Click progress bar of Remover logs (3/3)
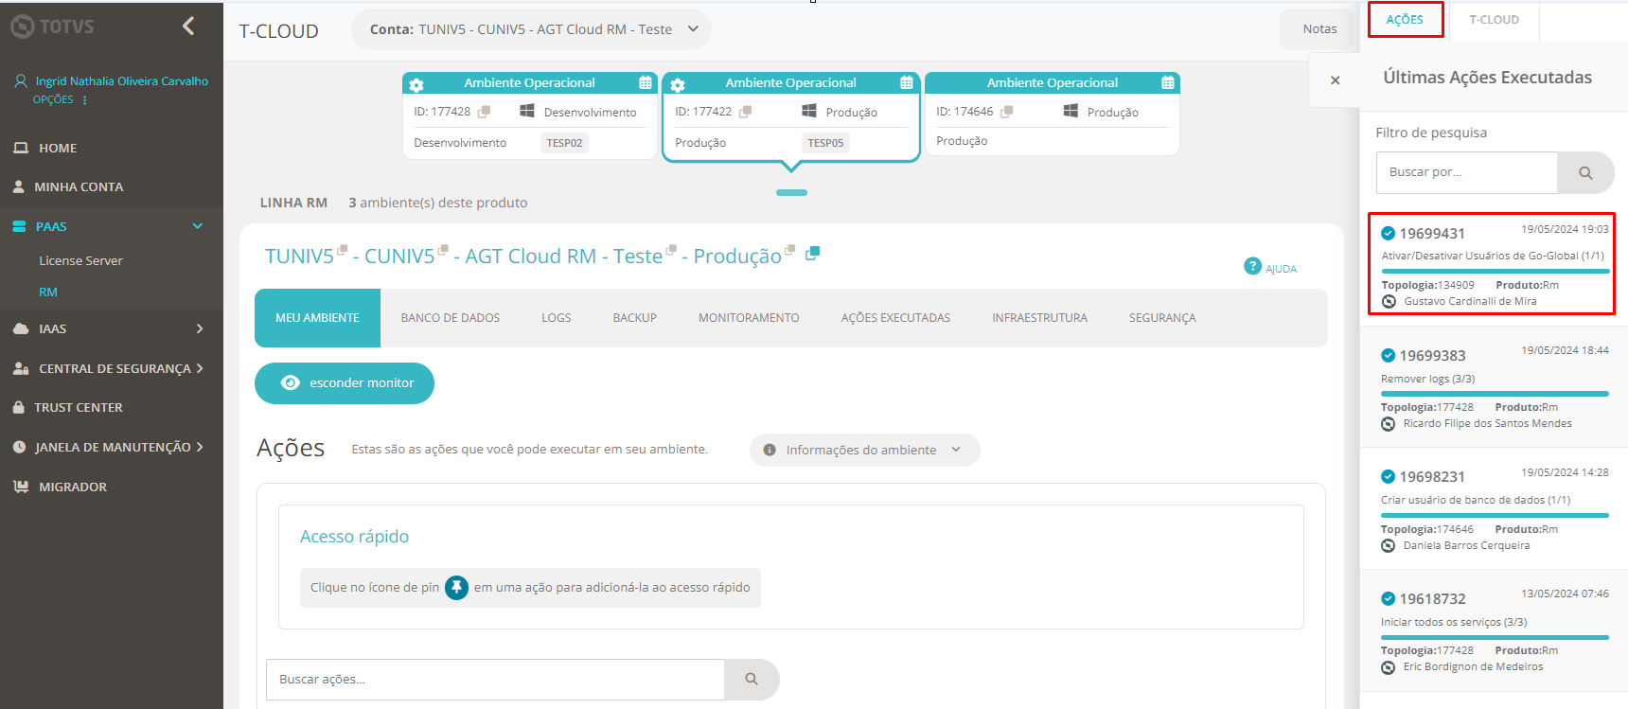Screen dimensions: 1628x709 (1495, 394)
